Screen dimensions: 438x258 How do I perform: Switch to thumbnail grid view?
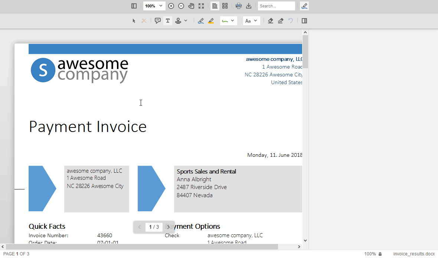tap(225, 6)
